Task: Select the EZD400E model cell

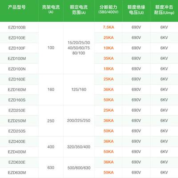Action: (x=17, y=142)
